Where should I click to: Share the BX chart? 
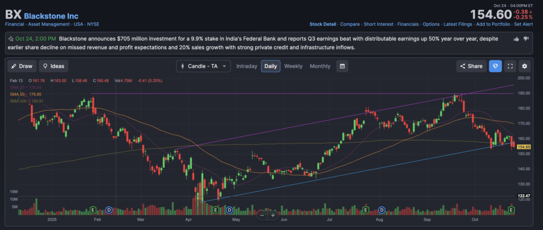471,66
